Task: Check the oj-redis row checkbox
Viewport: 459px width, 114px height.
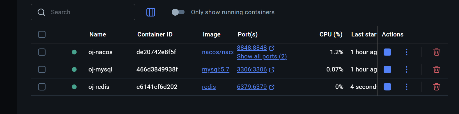Action: pyautogui.click(x=42, y=87)
